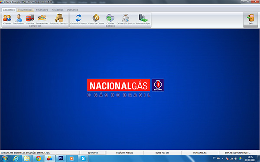Open Google Chrome from taskbar
This screenshot has width=260, height=162.
tap(39, 159)
